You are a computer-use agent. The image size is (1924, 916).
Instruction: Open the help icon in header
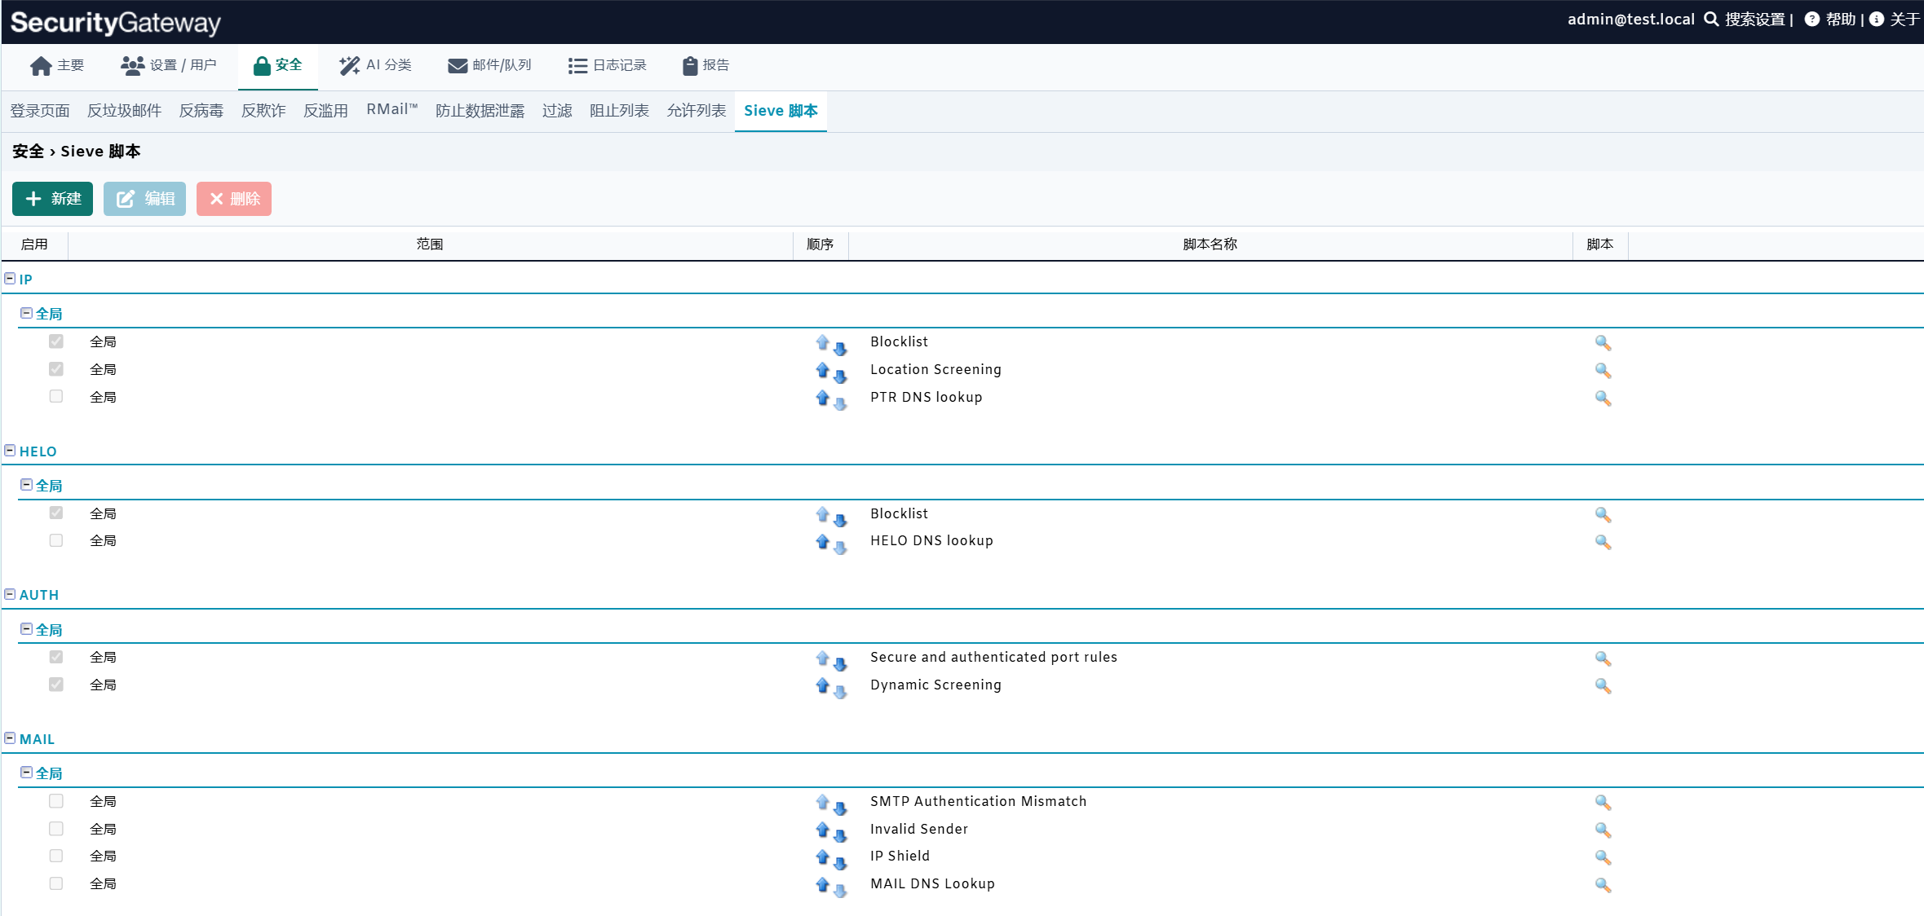click(x=1811, y=20)
